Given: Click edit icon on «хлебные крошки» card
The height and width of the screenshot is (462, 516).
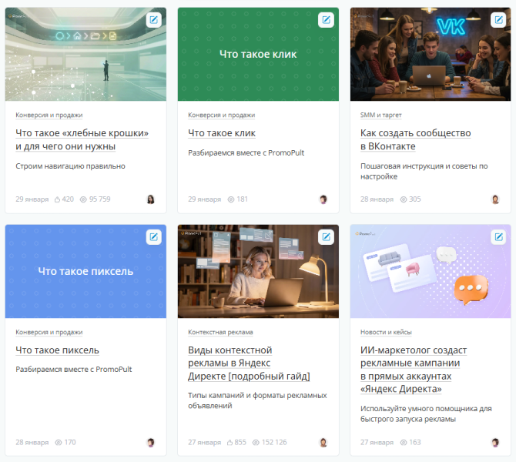Looking at the screenshot, I should point(154,20).
